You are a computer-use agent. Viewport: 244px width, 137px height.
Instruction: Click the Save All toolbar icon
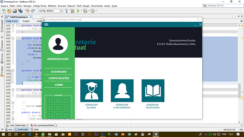[21, 11]
